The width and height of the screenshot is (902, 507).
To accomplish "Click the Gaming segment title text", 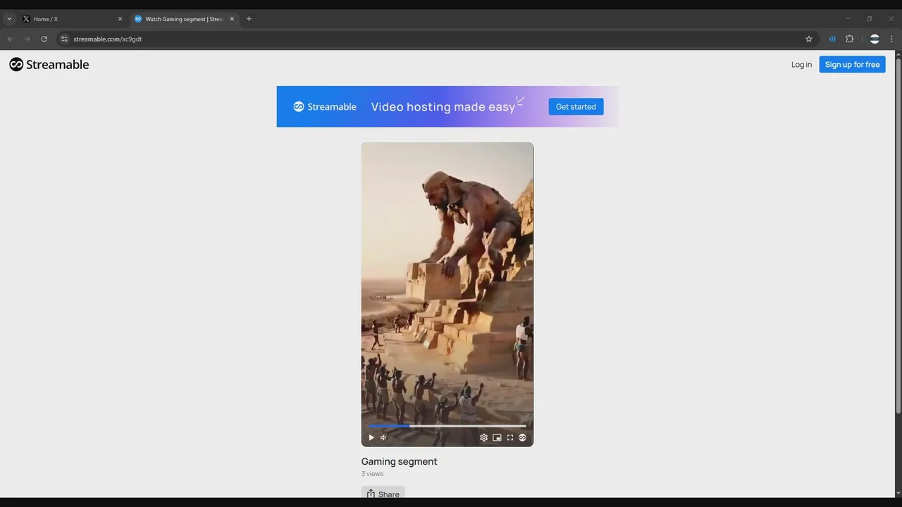I will [x=399, y=461].
